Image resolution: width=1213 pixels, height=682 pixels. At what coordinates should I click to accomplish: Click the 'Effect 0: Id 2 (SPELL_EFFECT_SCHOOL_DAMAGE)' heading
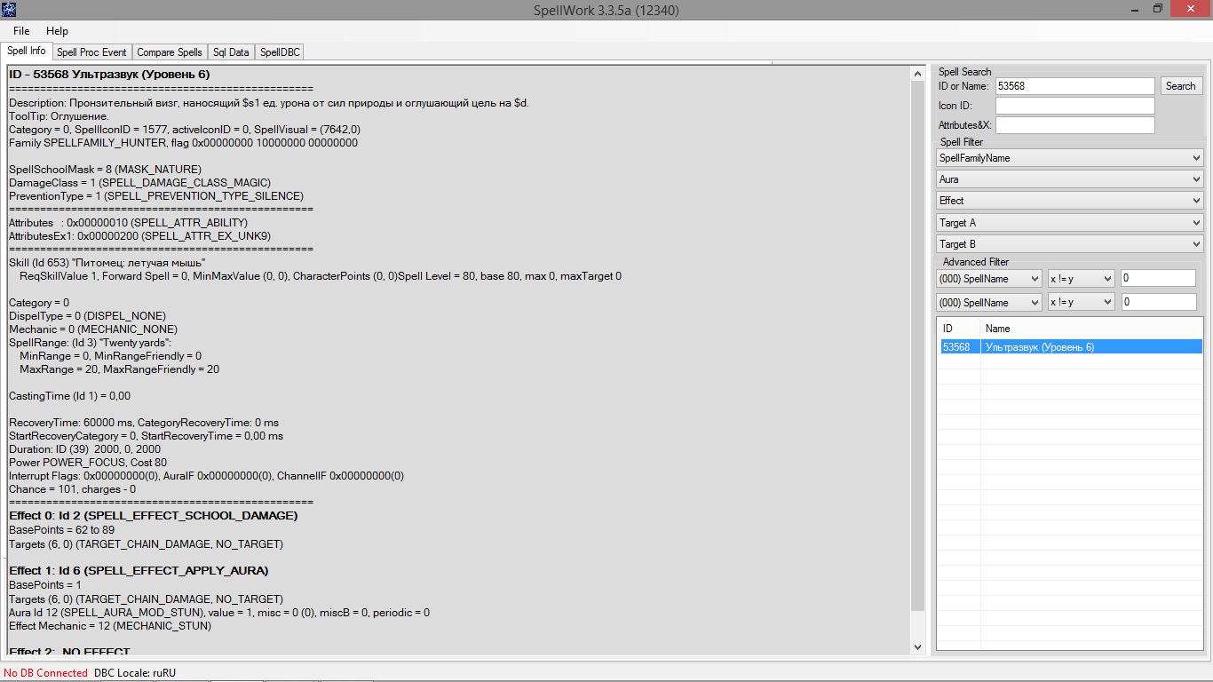point(154,516)
